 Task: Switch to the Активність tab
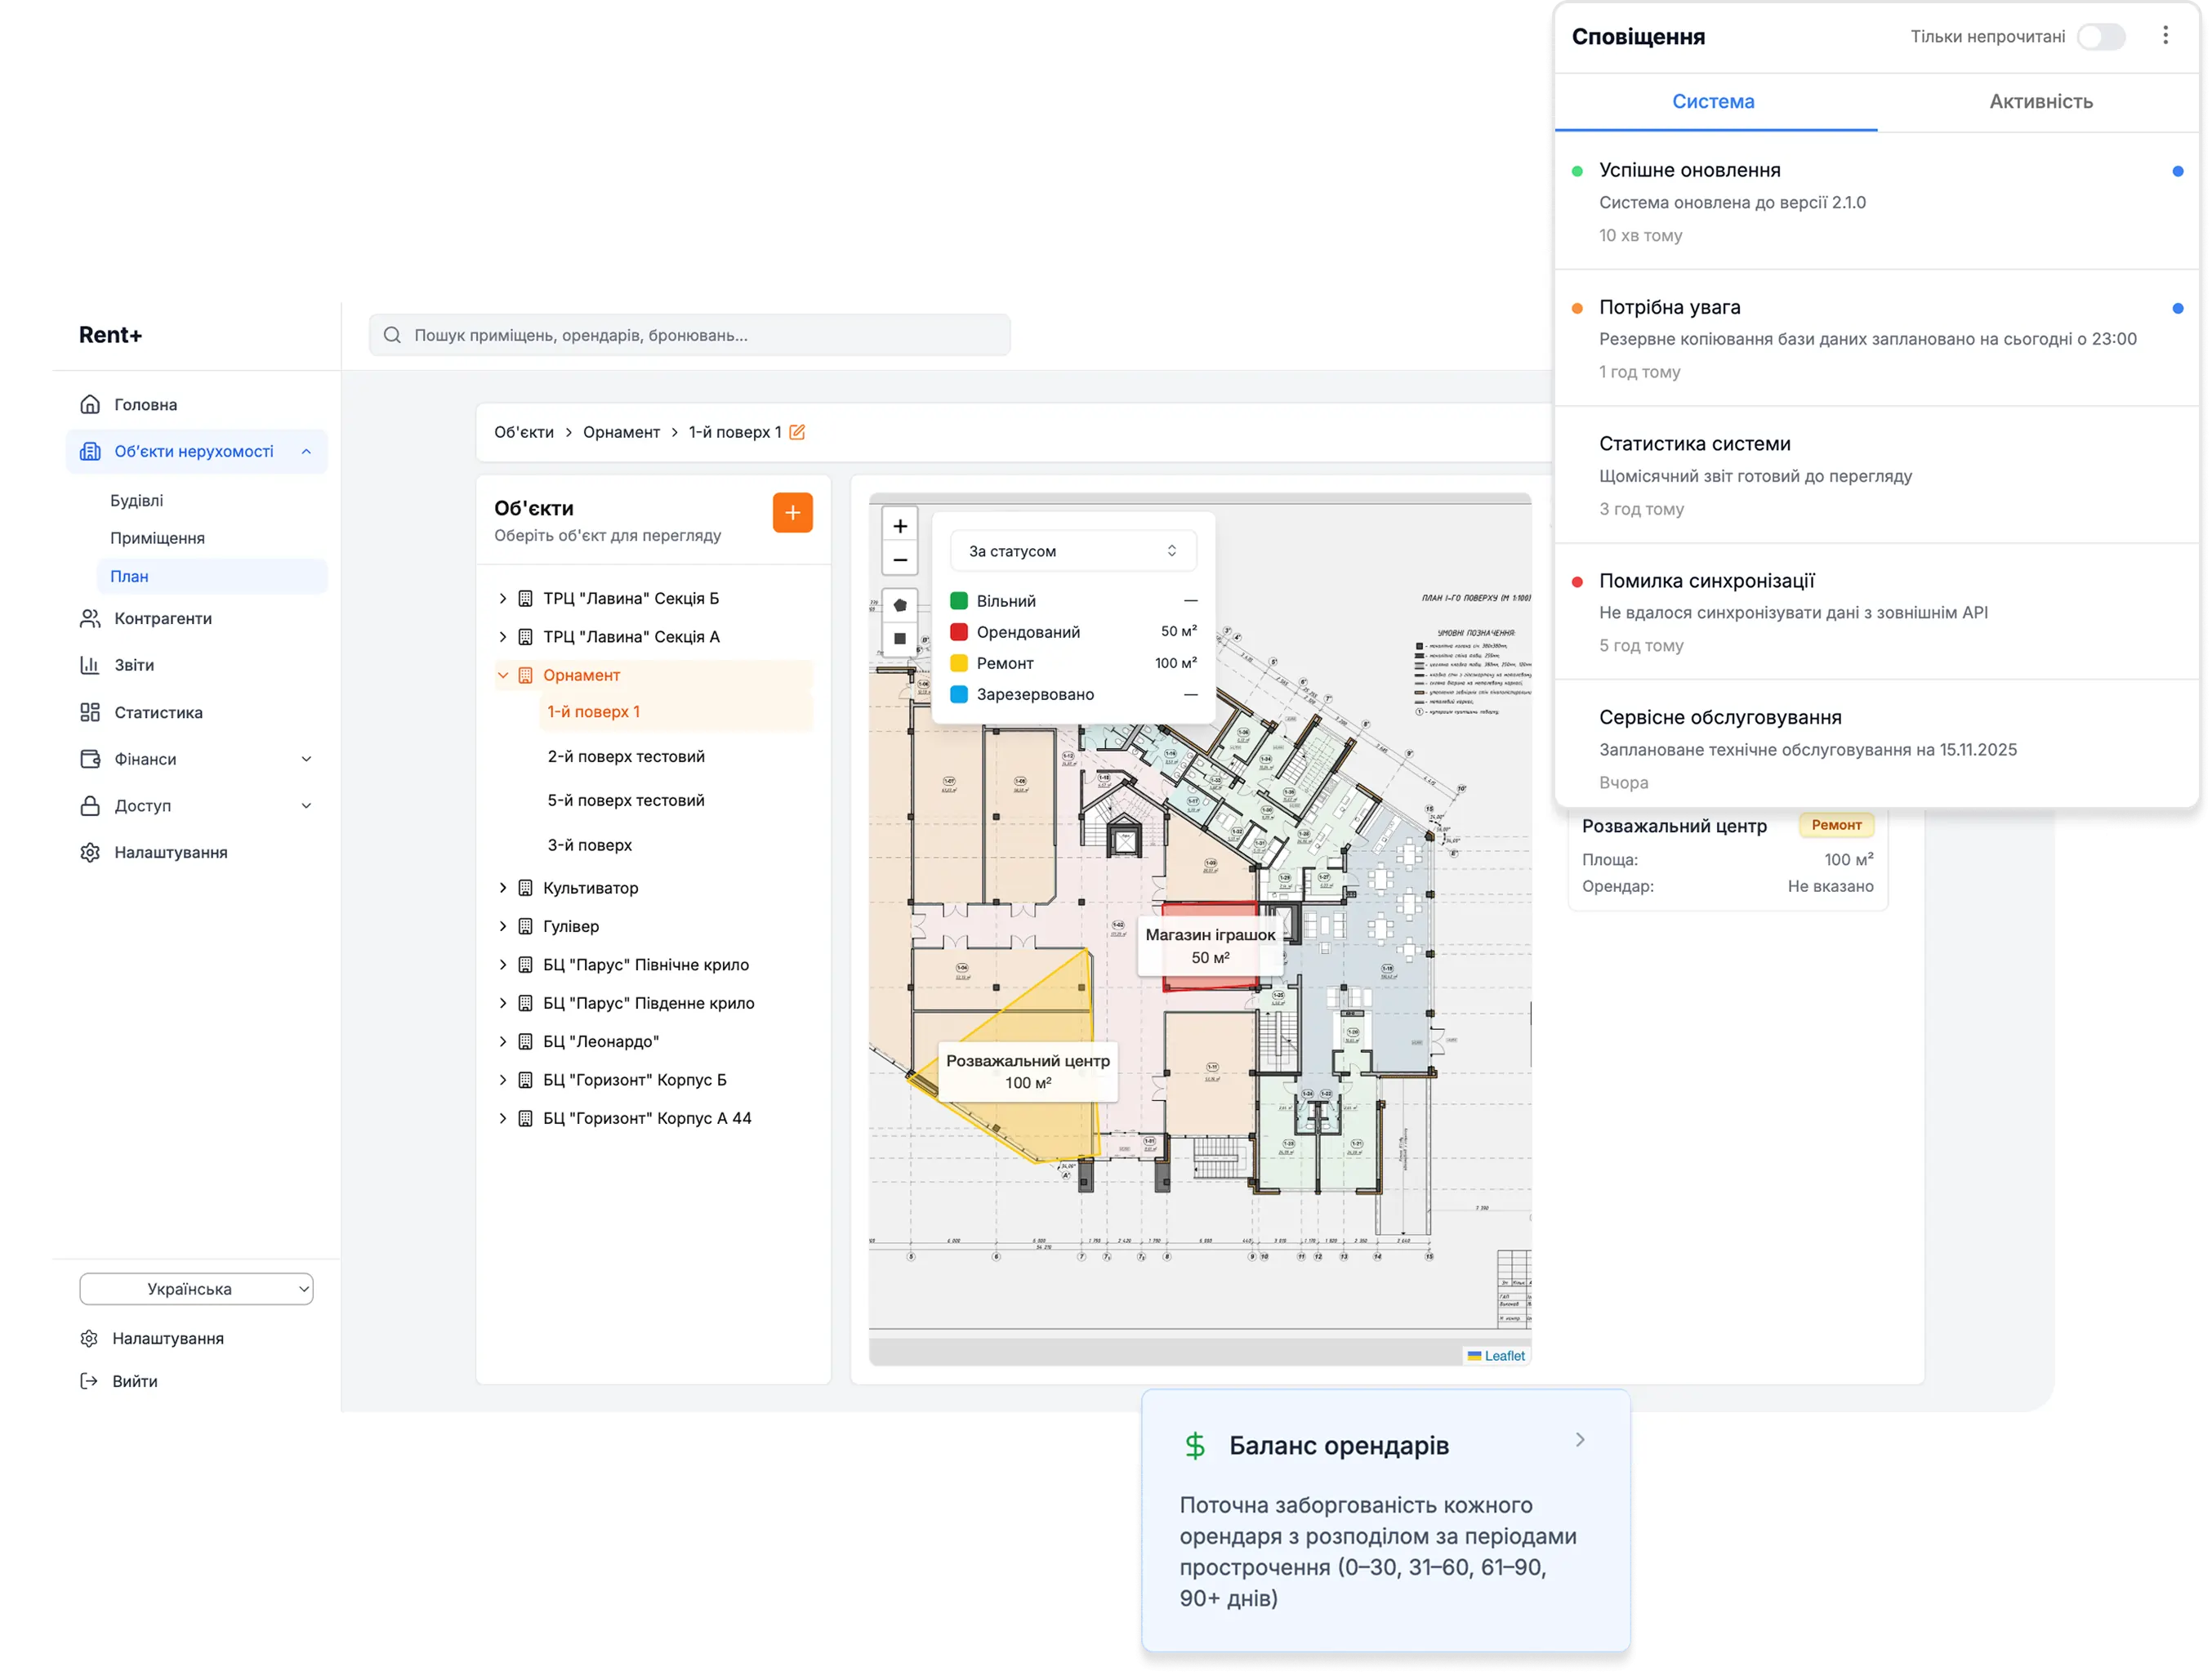(2040, 101)
